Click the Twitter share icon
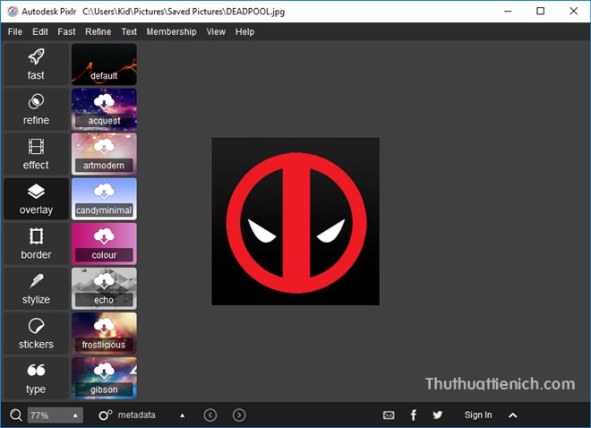591x428 pixels. (437, 415)
